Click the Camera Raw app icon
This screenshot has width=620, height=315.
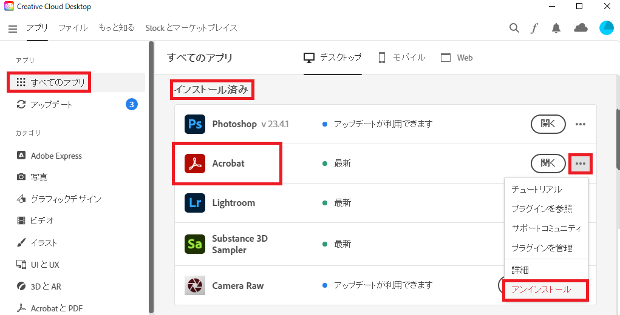pyautogui.click(x=194, y=285)
